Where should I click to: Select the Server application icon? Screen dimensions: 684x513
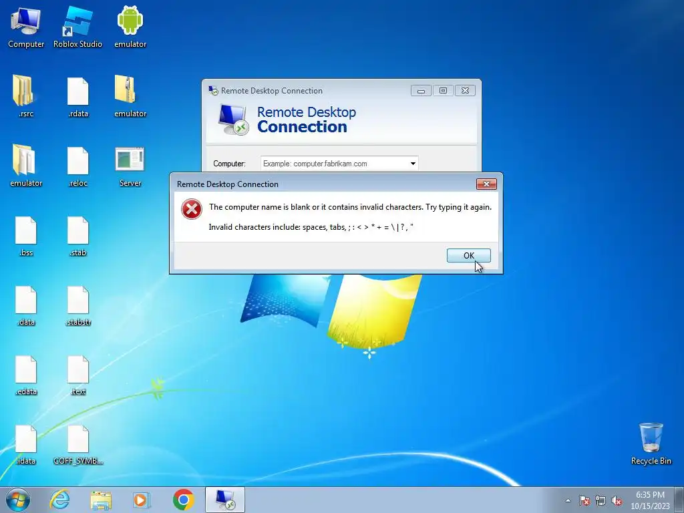[130, 166]
